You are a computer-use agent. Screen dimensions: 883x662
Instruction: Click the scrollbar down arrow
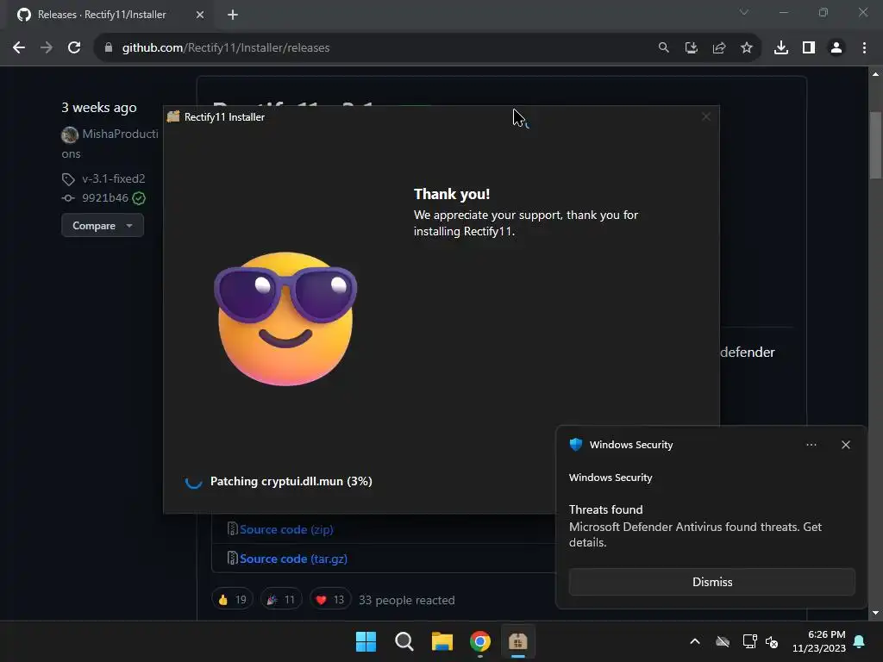tap(875, 613)
